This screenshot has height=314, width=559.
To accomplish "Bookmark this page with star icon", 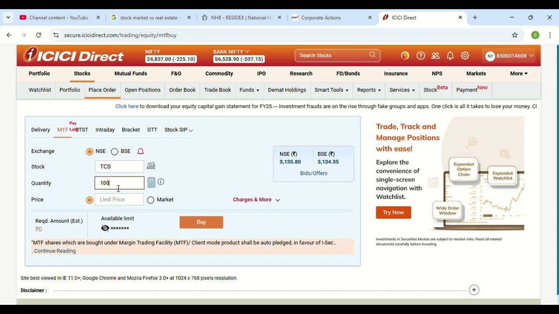I will (515, 35).
